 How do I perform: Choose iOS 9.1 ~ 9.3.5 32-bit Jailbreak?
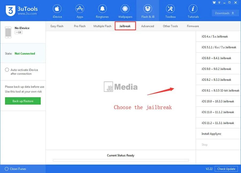pos(218,91)
